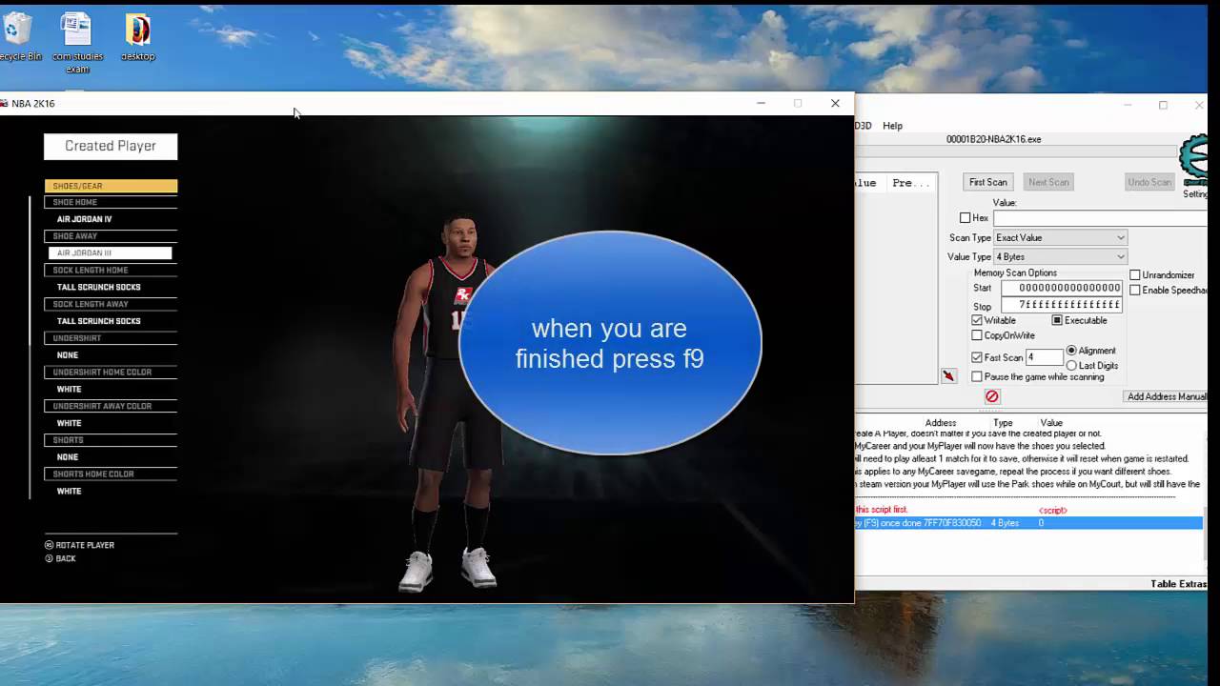
Task: Toggle the Hex checkbox
Action: (965, 218)
